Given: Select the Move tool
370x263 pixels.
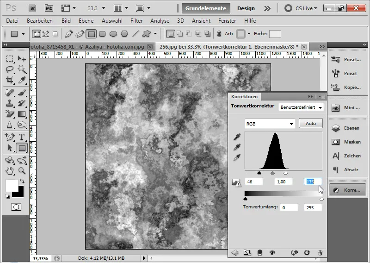Looking at the screenshot, I should 22,59.
